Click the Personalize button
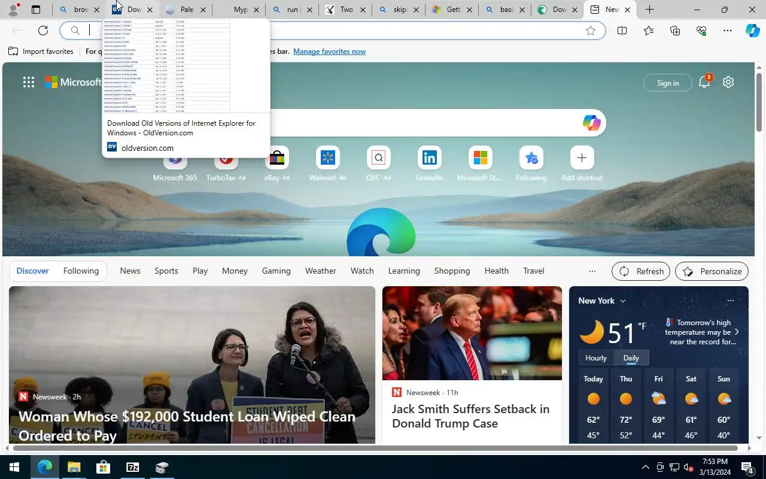 (x=712, y=271)
